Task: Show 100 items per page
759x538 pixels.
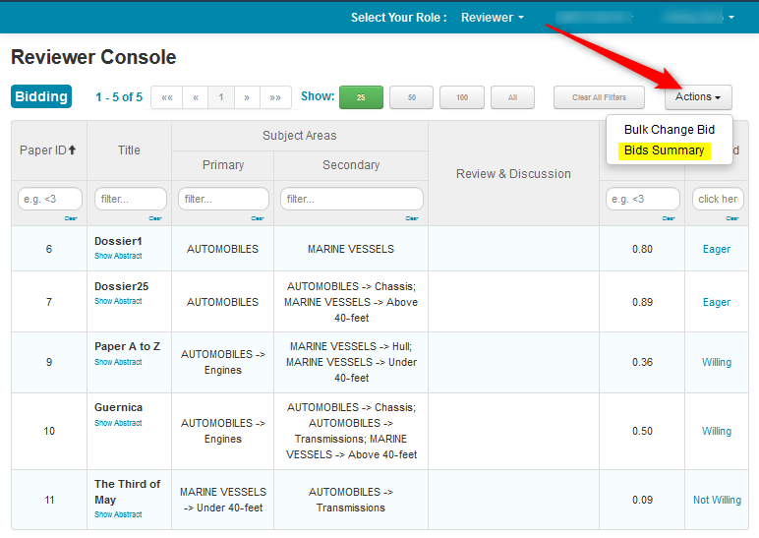Action: [461, 97]
